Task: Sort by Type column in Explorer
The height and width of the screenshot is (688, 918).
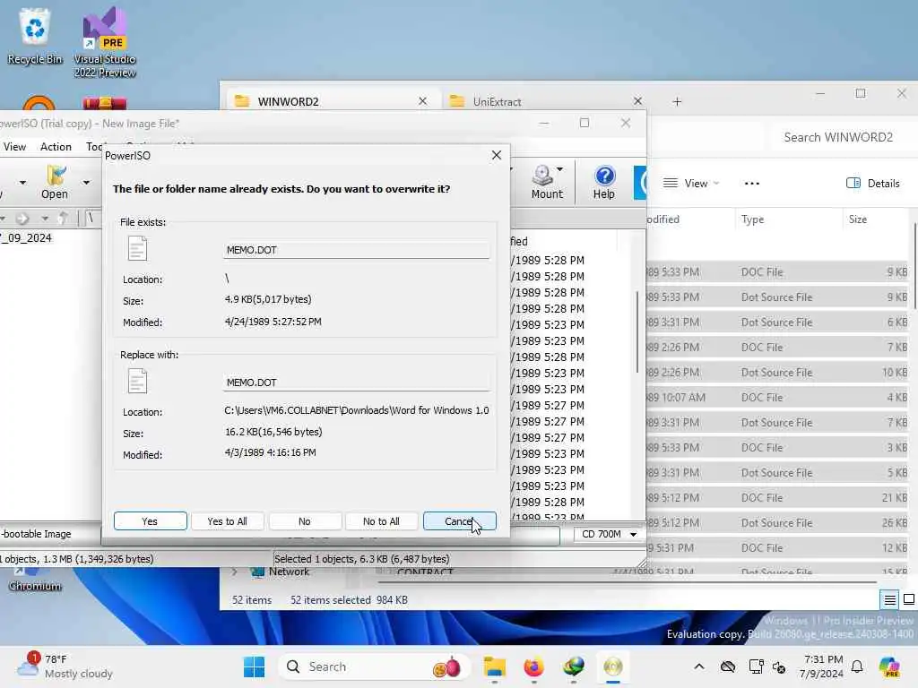Action: [x=752, y=219]
